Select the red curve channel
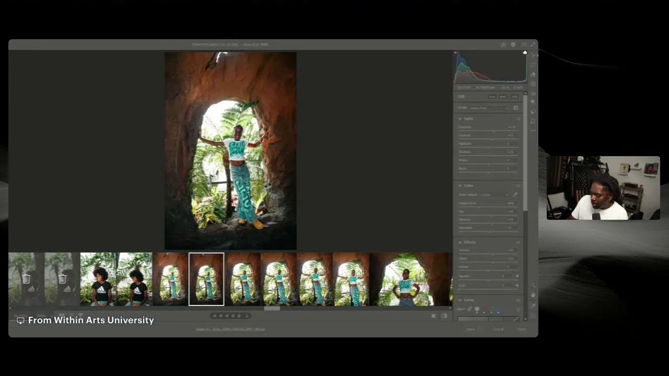 pyautogui.click(x=485, y=309)
